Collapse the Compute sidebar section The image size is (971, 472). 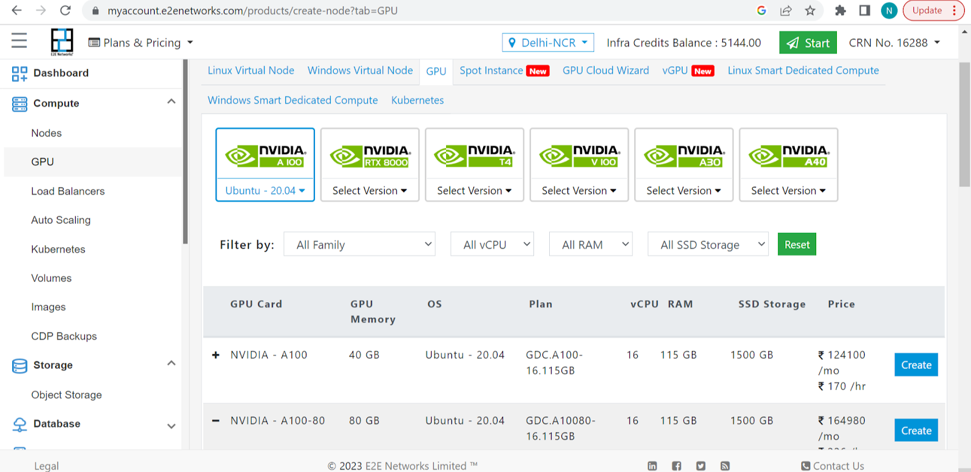coord(171,102)
